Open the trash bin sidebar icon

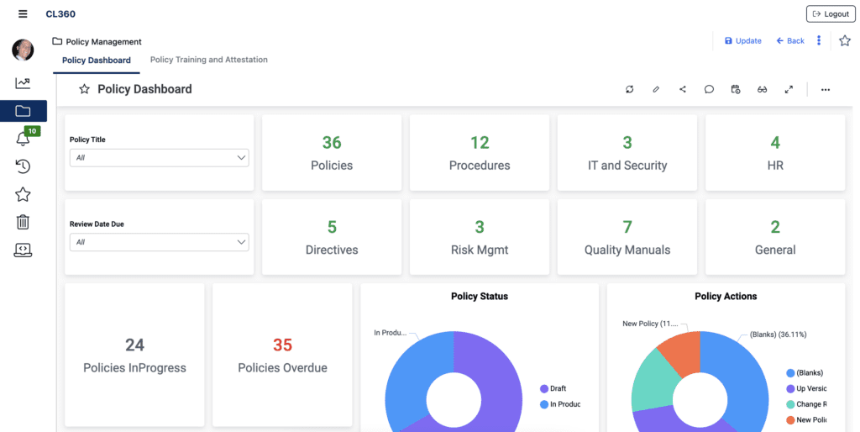[23, 222]
